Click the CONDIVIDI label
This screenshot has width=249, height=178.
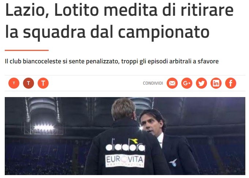tap(153, 83)
